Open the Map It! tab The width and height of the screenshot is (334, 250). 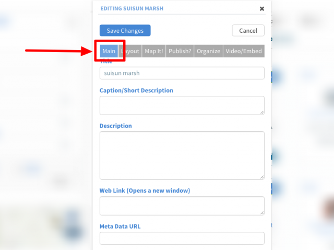(154, 51)
